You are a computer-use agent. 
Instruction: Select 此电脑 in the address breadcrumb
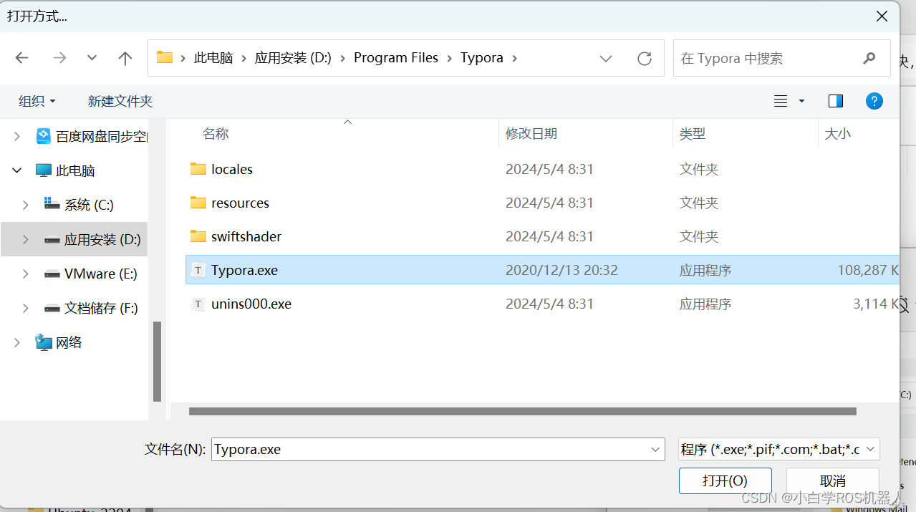coord(213,58)
